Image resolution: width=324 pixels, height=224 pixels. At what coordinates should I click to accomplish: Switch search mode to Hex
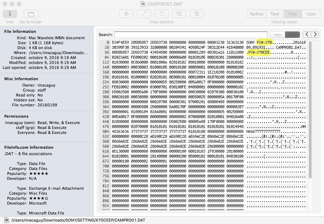coord(278,35)
